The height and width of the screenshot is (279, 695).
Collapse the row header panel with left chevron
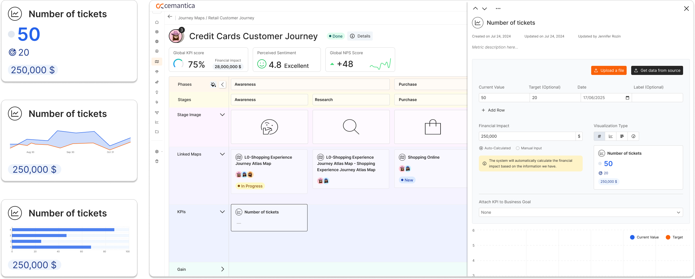(x=222, y=85)
